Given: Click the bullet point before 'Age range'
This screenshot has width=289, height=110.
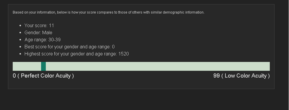Looking at the screenshot, I should 20,40.
